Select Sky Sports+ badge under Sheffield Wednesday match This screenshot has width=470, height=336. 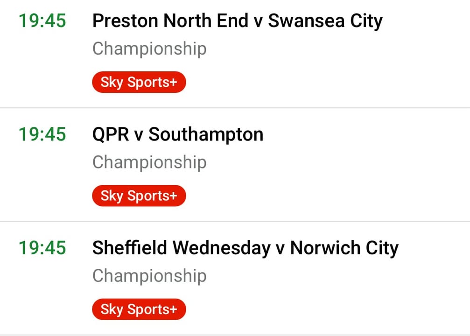[x=139, y=309]
